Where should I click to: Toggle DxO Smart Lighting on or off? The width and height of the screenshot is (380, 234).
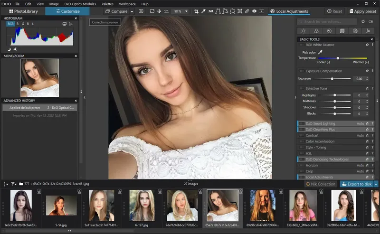point(302,123)
